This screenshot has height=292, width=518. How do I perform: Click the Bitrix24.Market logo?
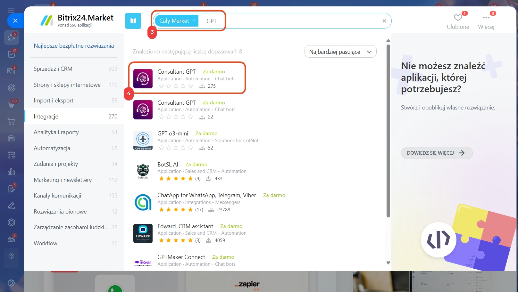point(77,20)
